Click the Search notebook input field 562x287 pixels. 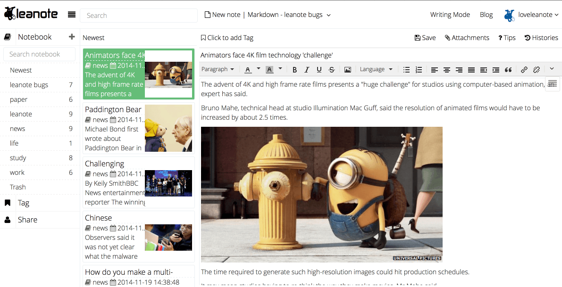(39, 54)
